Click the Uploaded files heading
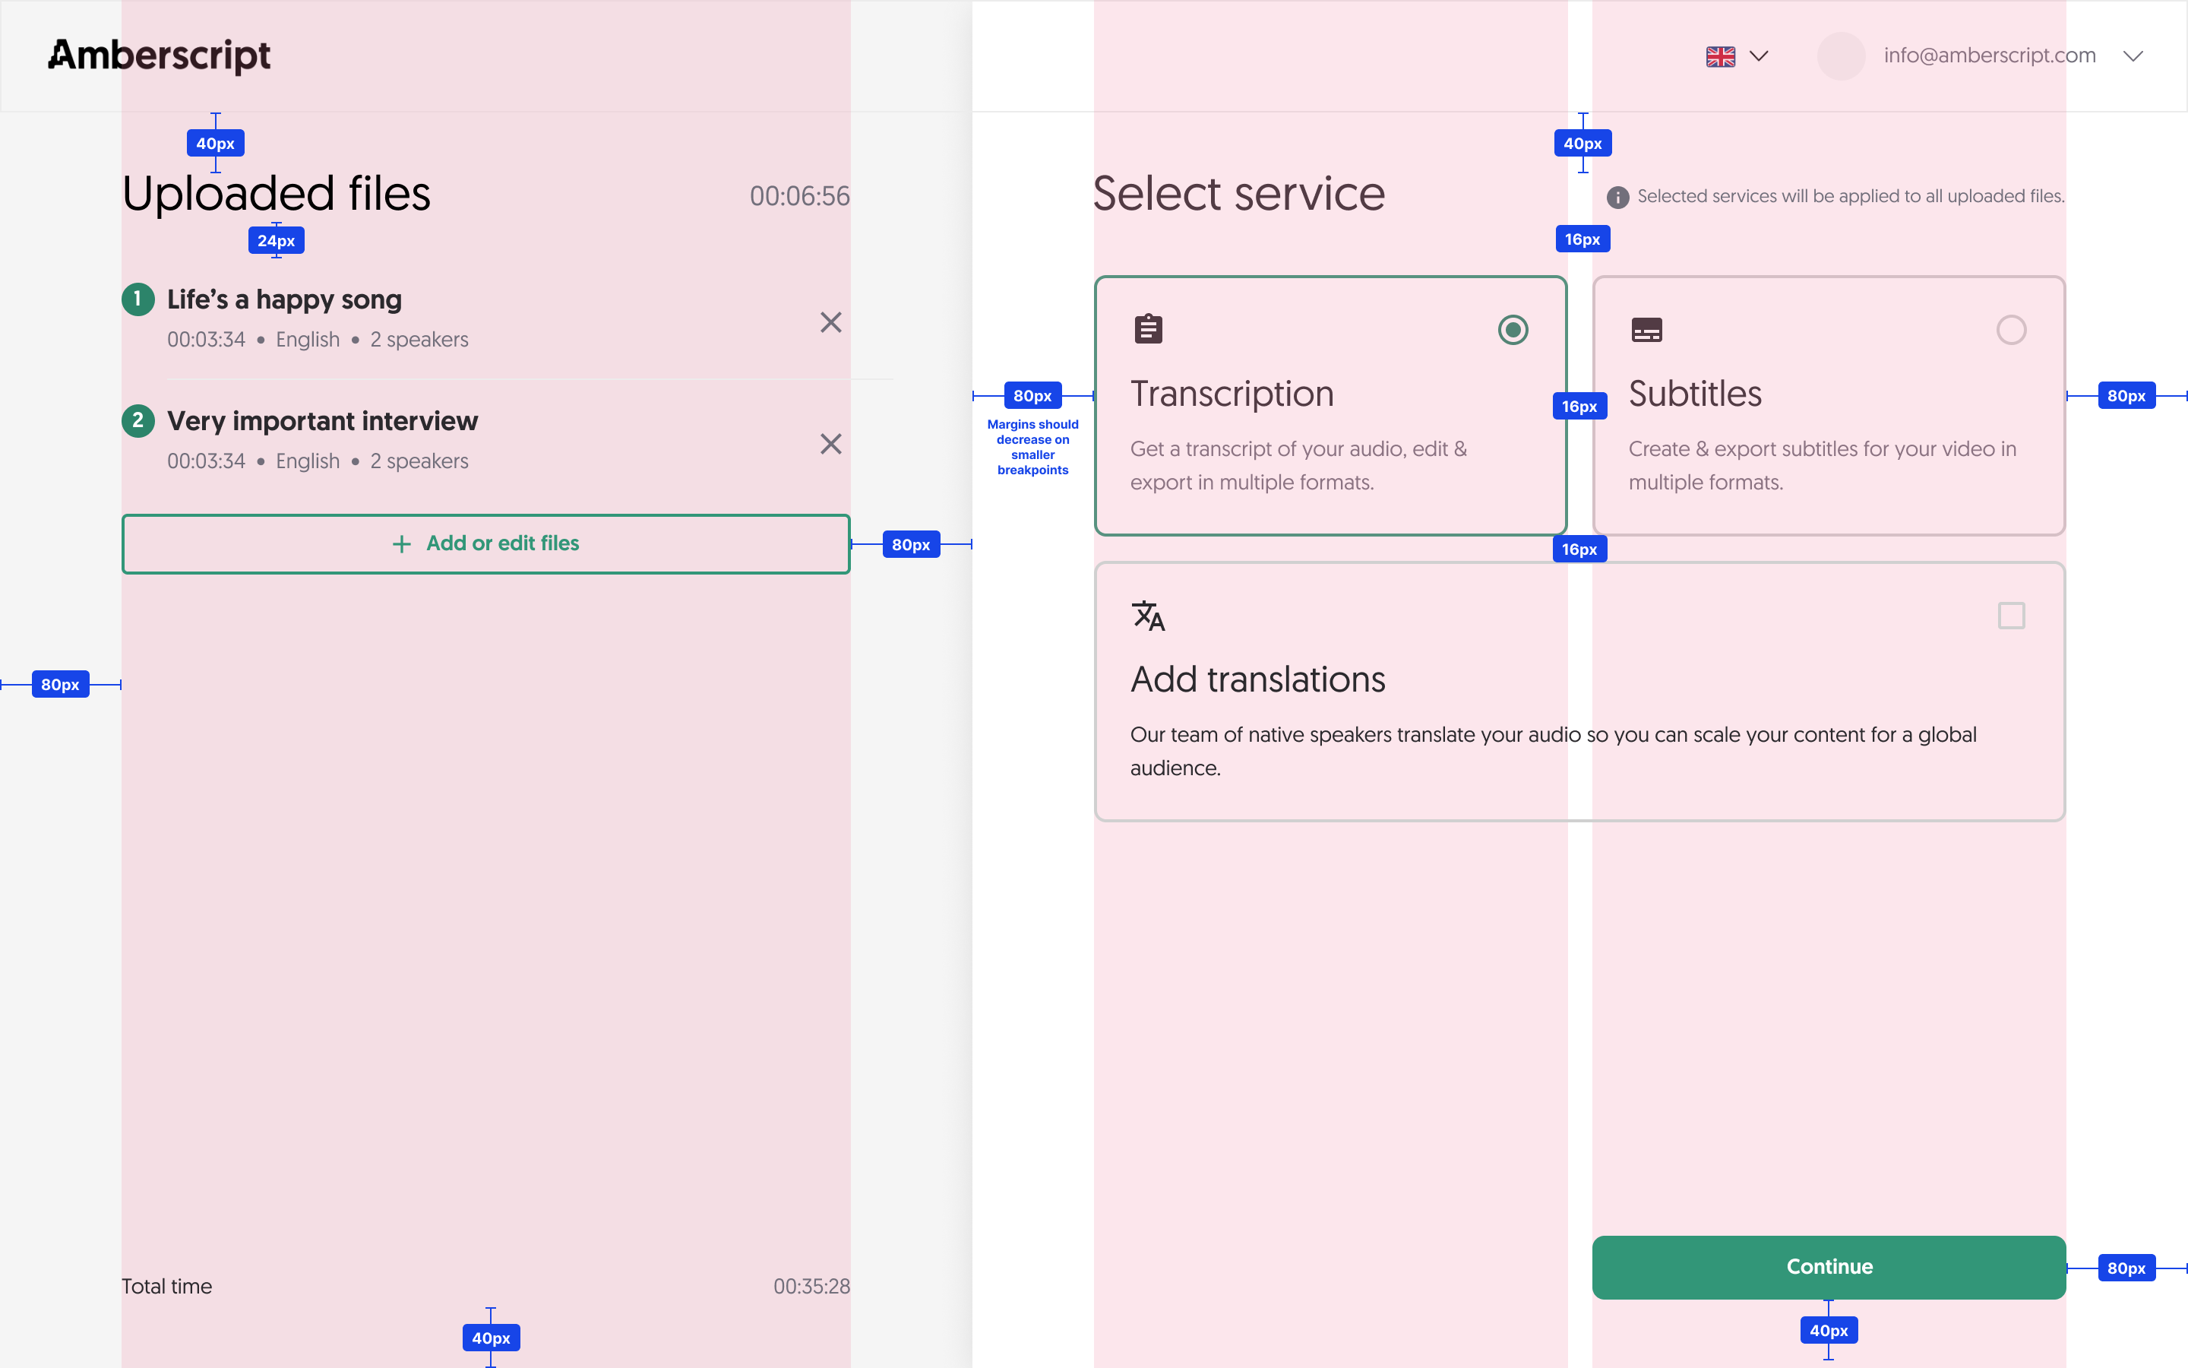2188x1368 pixels. point(276,194)
